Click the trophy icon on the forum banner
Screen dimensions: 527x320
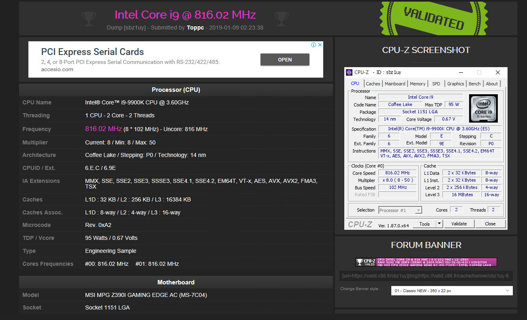(359, 262)
